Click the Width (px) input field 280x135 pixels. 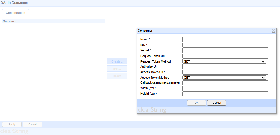(x=225, y=88)
